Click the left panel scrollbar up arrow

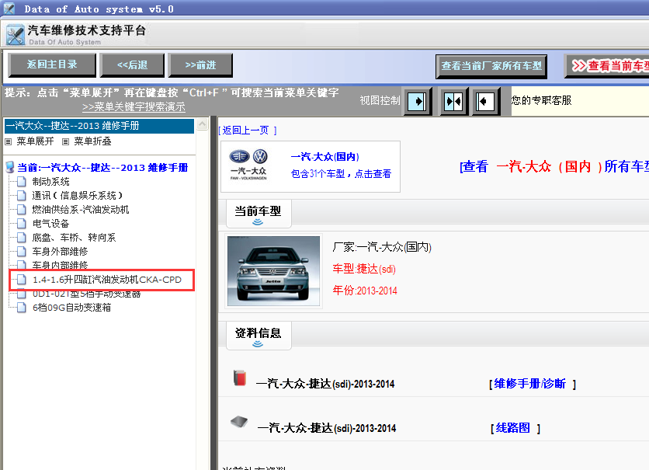tap(203, 124)
